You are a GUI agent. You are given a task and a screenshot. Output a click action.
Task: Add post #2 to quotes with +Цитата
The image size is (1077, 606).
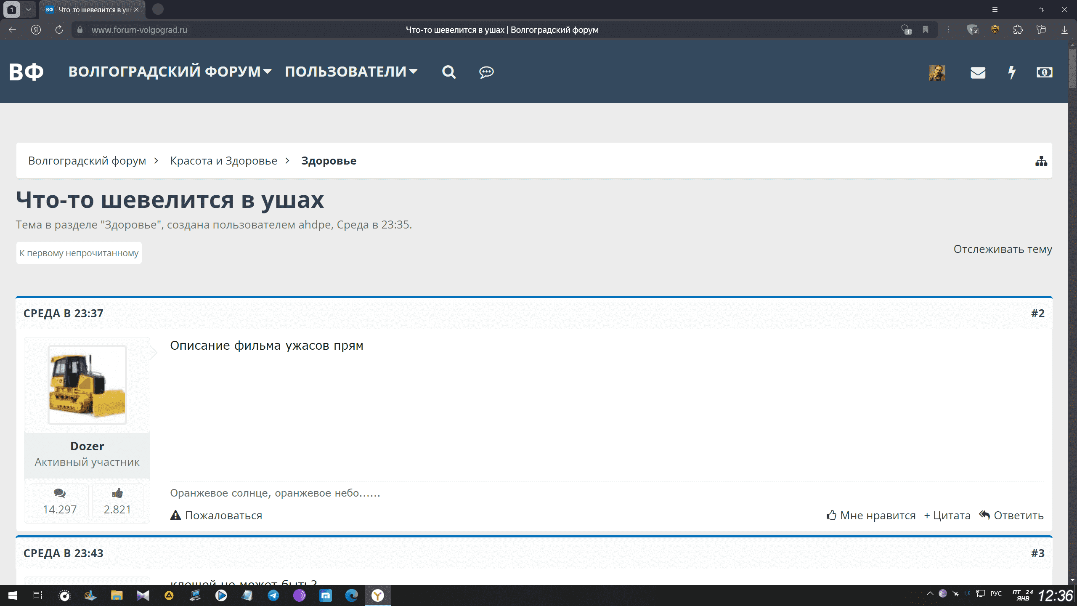[x=947, y=515]
